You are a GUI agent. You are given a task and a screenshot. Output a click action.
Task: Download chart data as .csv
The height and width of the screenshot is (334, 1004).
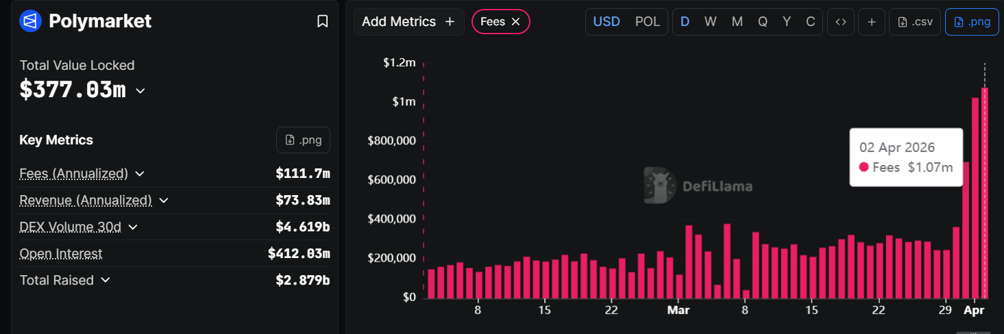coord(914,22)
